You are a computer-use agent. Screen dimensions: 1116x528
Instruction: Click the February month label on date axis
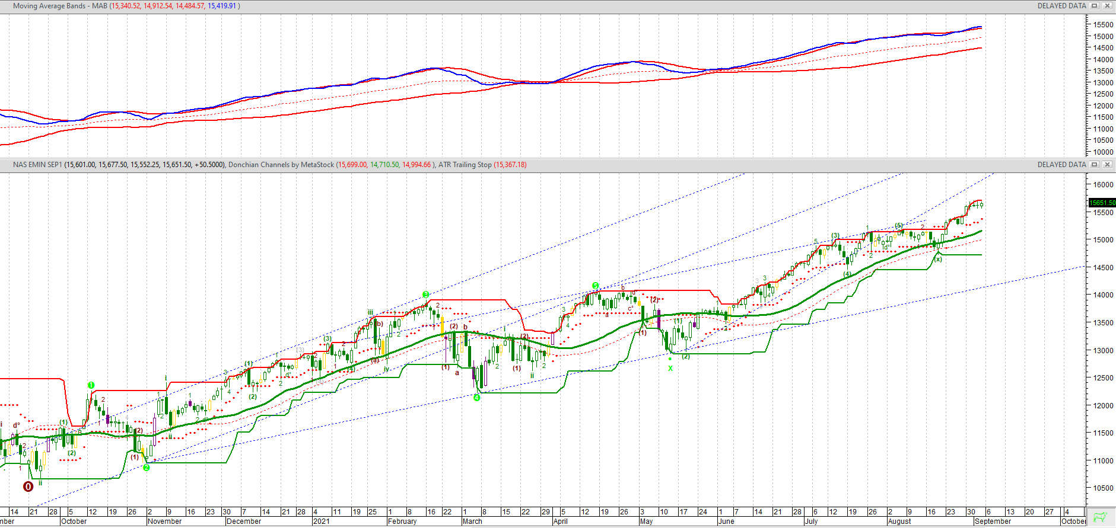pyautogui.click(x=402, y=521)
